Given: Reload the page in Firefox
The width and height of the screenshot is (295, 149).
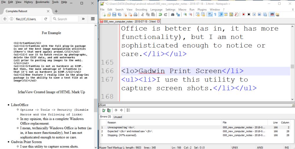Looking at the screenshot, I should 46,19.
